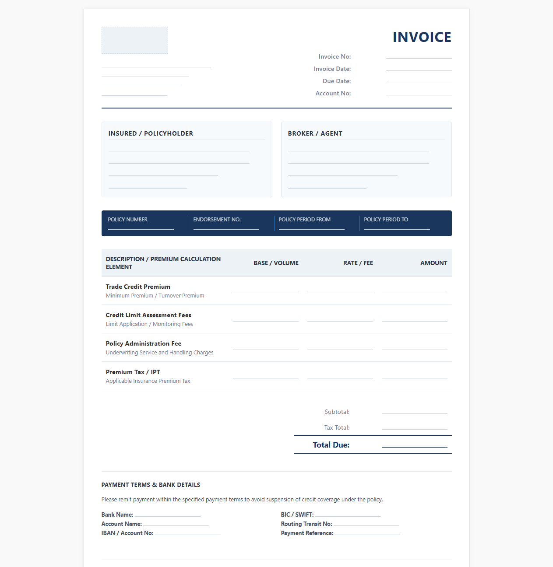The height and width of the screenshot is (567, 553).
Task: Select the Amount field in Policy Administration Fee row
Action: pyautogui.click(x=415, y=346)
